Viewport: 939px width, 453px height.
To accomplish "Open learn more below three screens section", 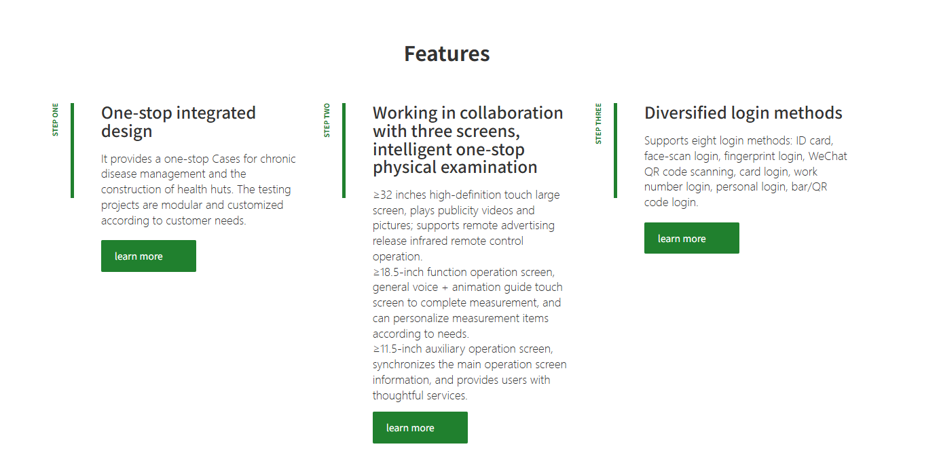I will (x=420, y=428).
